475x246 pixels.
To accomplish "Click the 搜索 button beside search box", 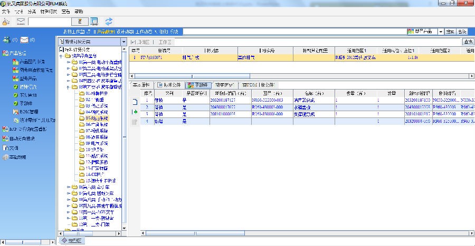I will [450, 32].
